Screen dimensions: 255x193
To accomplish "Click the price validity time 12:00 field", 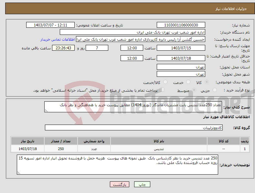I will [132, 58].
